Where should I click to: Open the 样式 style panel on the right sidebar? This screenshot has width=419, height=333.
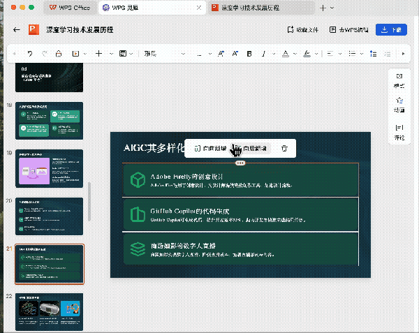pos(399,81)
